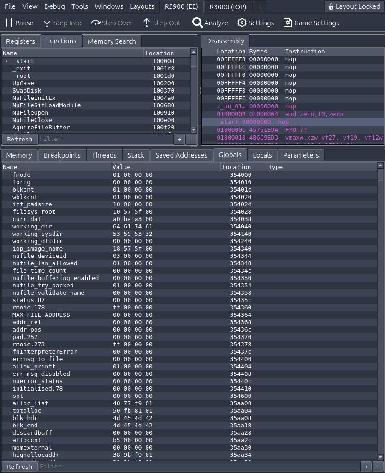Click the Globals Value column header
Image resolution: width=385 pixels, height=473 pixels.
[x=166, y=167]
